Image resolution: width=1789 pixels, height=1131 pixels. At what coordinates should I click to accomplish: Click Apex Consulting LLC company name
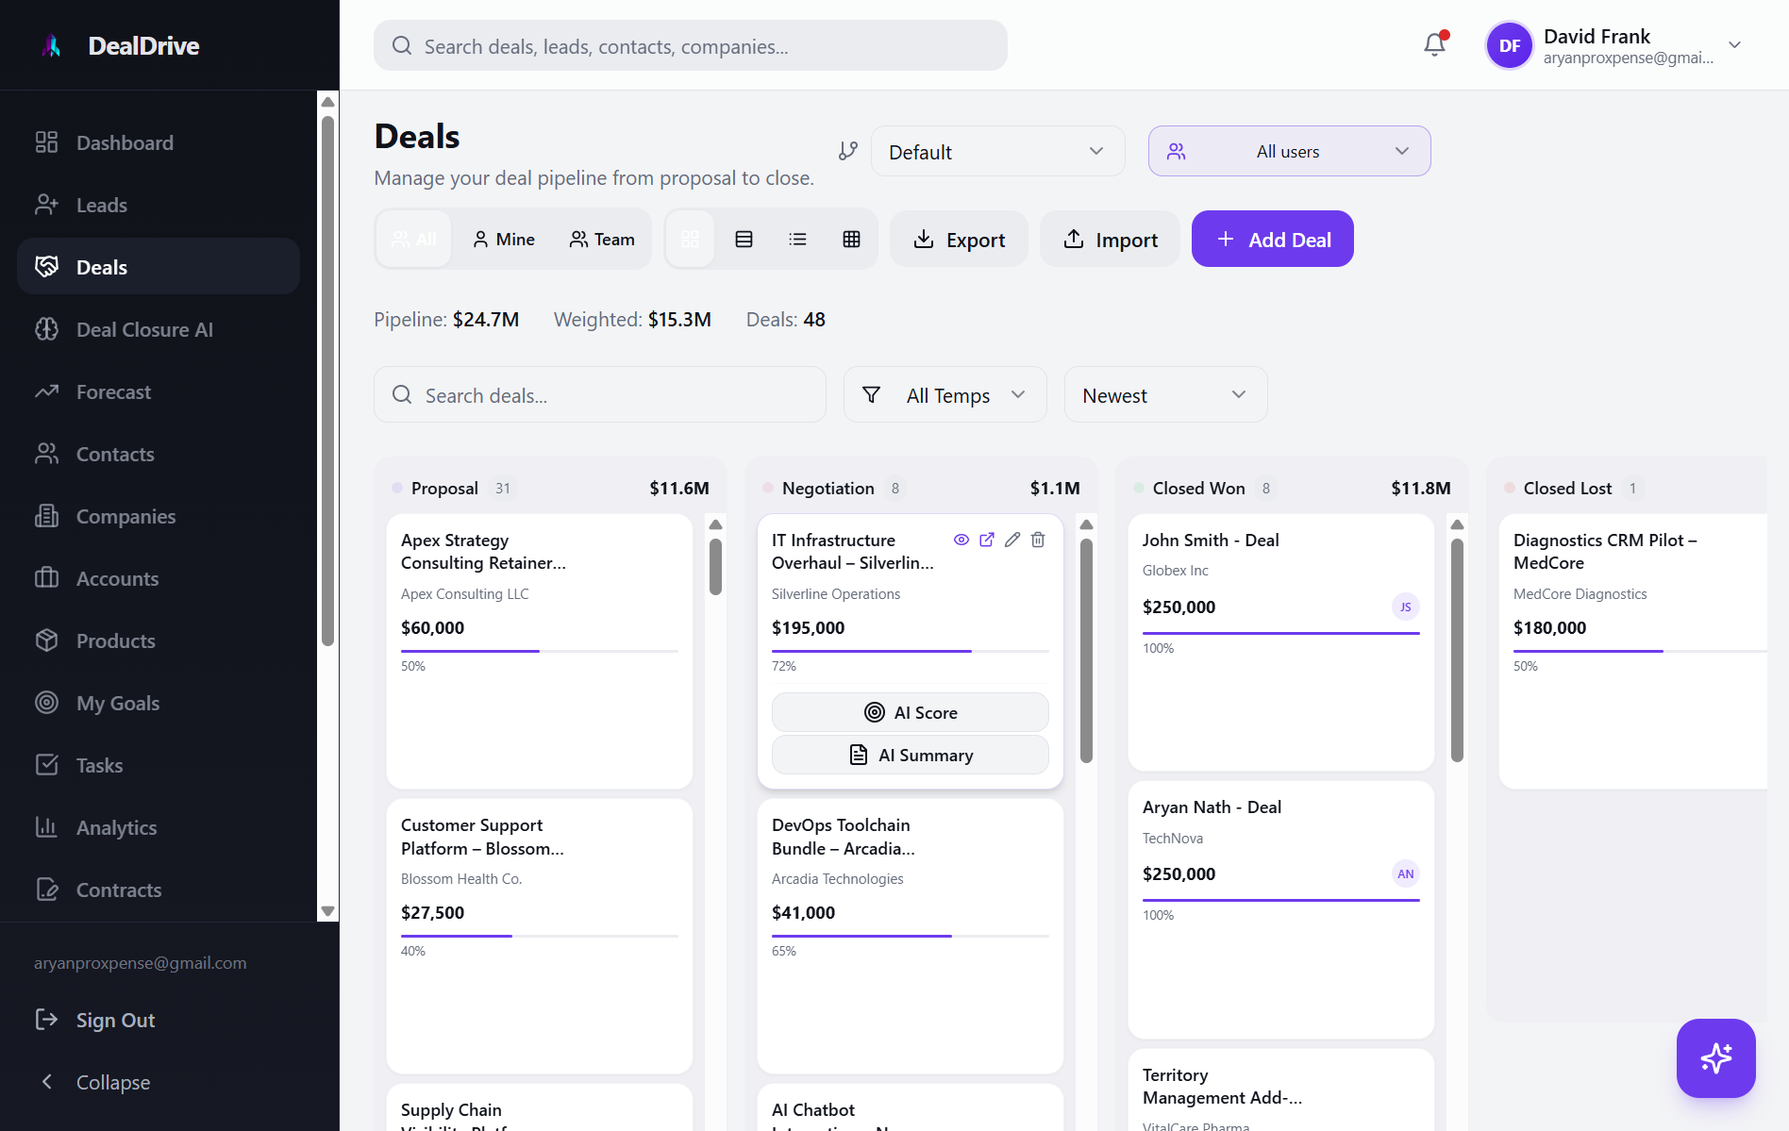click(464, 593)
